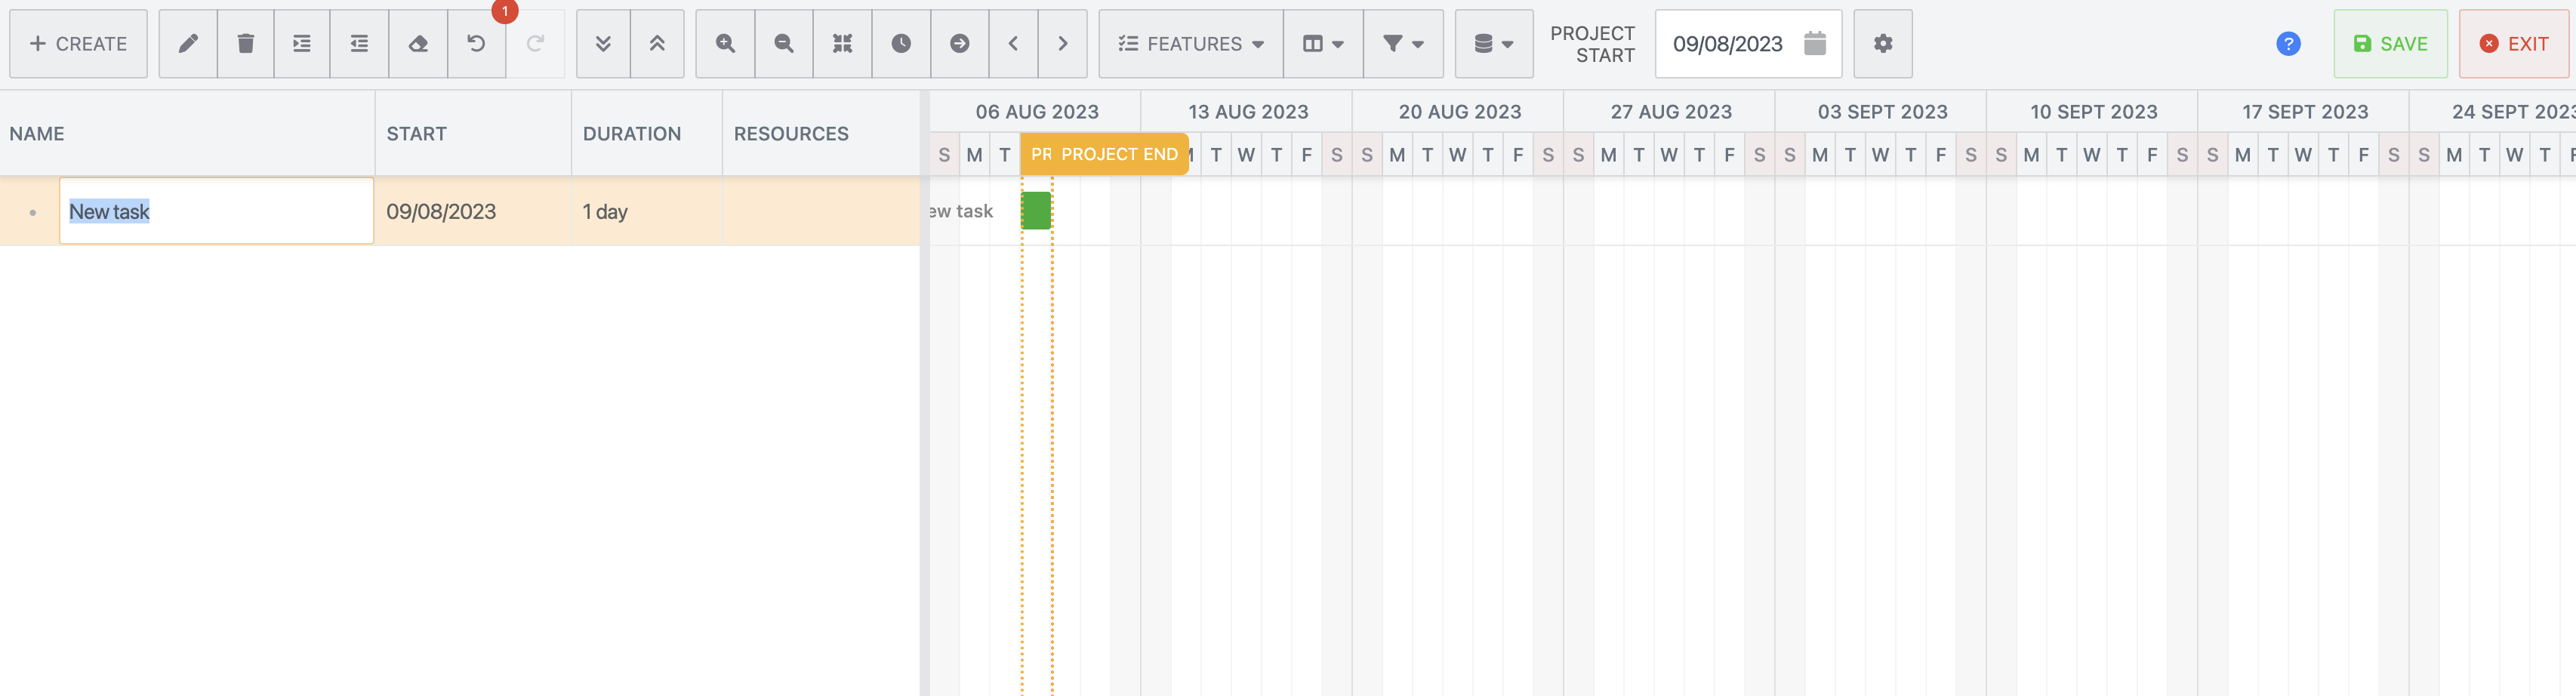2576x696 pixels.
Task: Open the data source dropdown
Action: 1493,44
